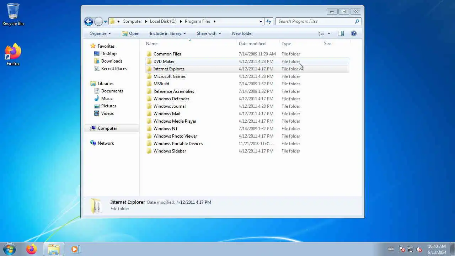Open Downloads in Favorites

[x=112, y=61]
